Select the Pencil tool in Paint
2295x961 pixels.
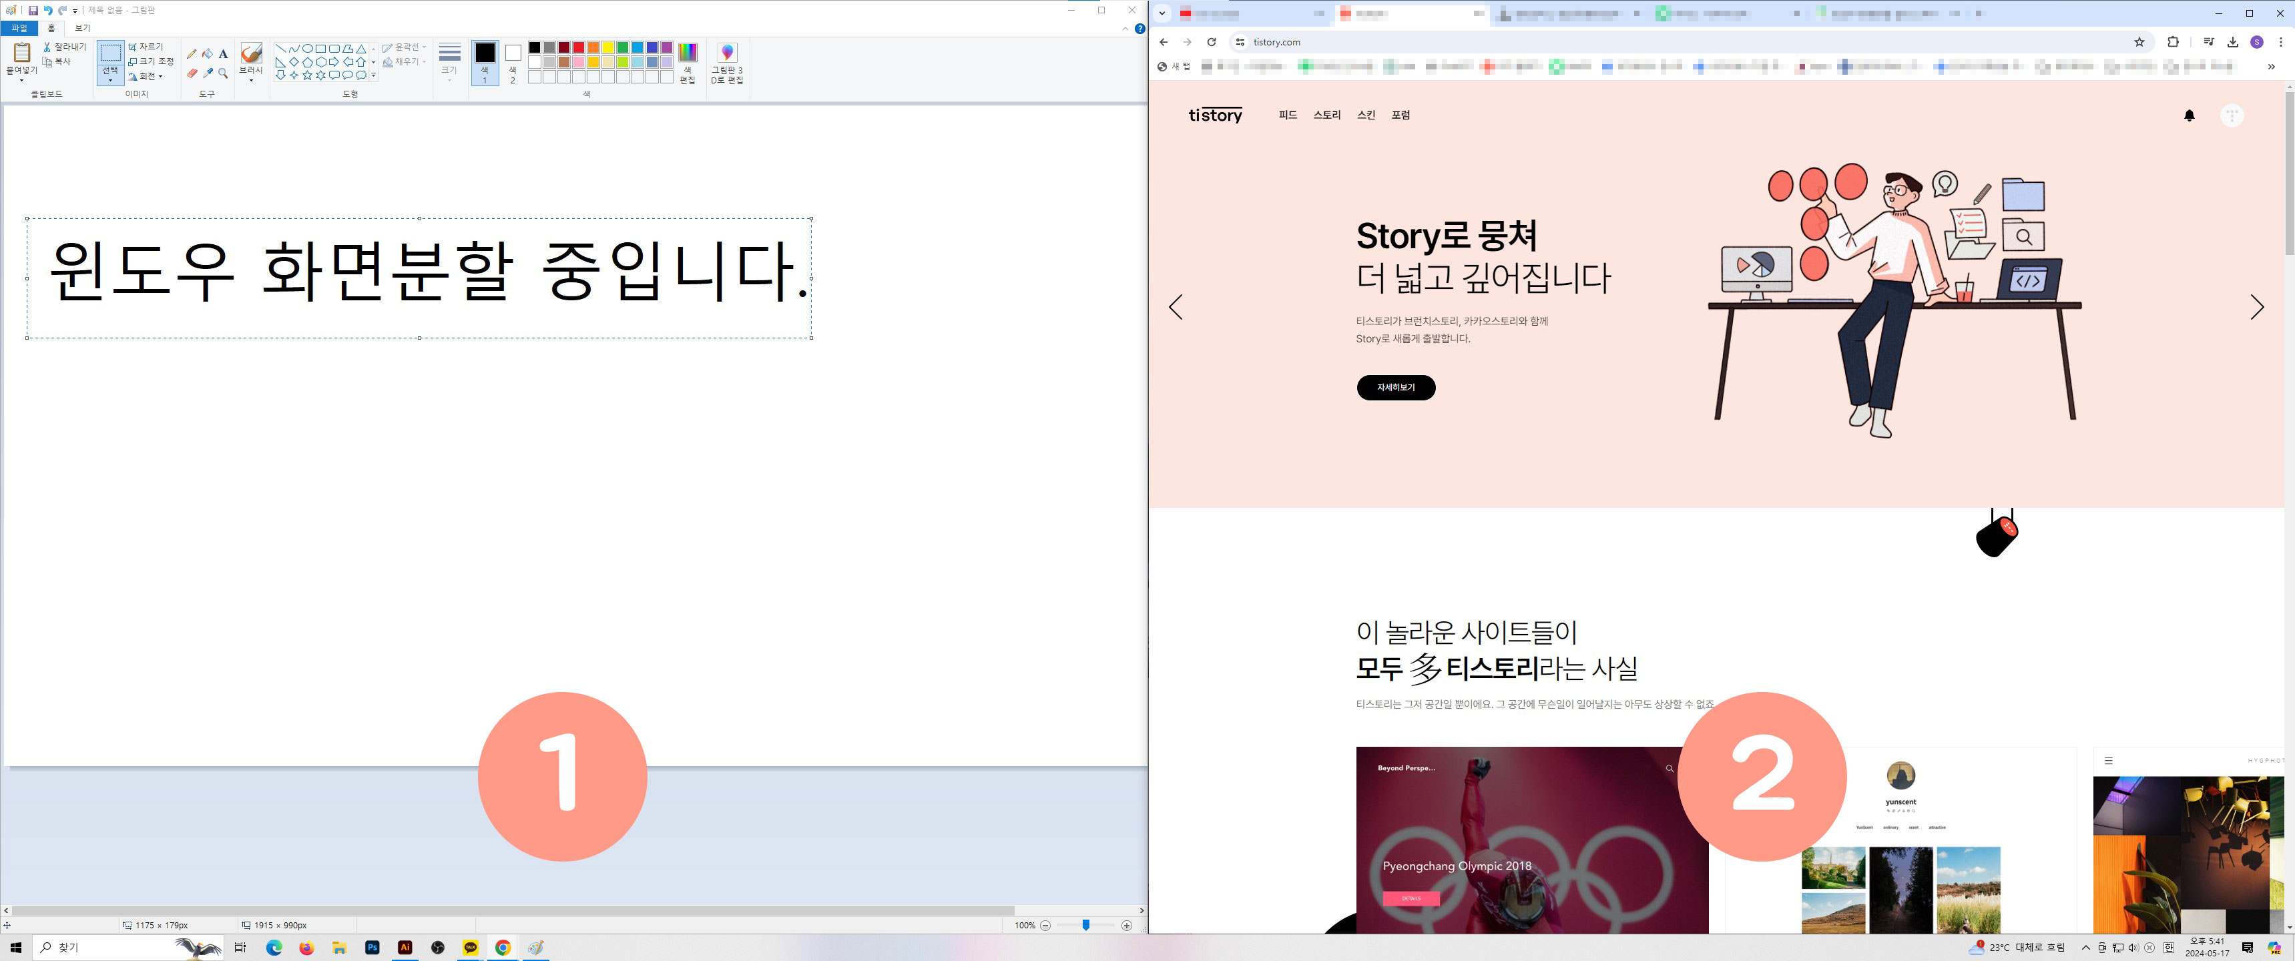pos(192,54)
